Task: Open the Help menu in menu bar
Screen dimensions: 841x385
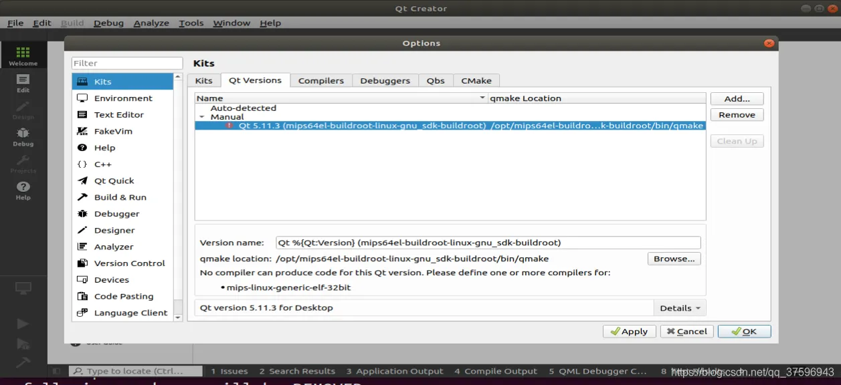Action: pos(270,23)
